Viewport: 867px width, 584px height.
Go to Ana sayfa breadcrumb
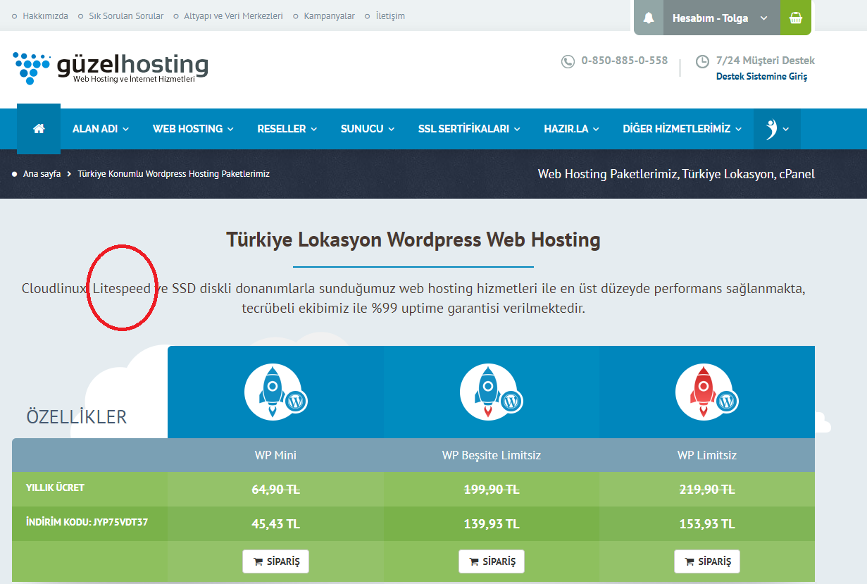(42, 173)
